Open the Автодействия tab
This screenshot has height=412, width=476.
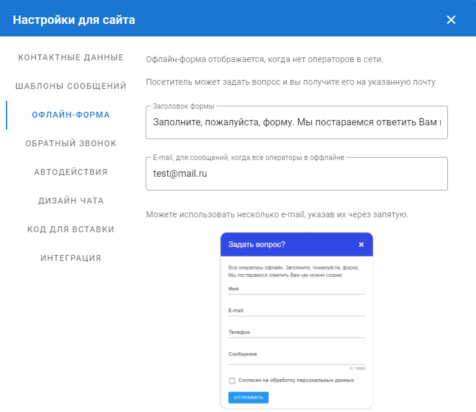71,172
